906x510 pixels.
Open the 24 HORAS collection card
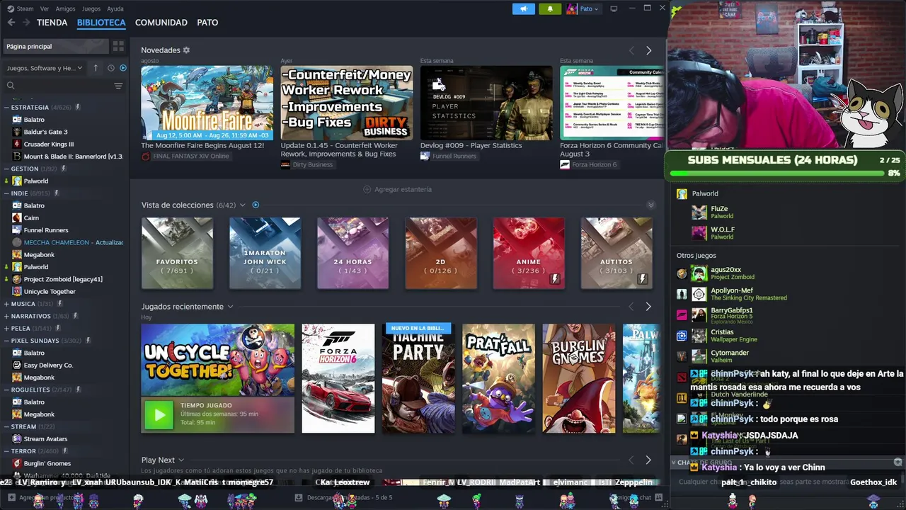click(x=352, y=253)
